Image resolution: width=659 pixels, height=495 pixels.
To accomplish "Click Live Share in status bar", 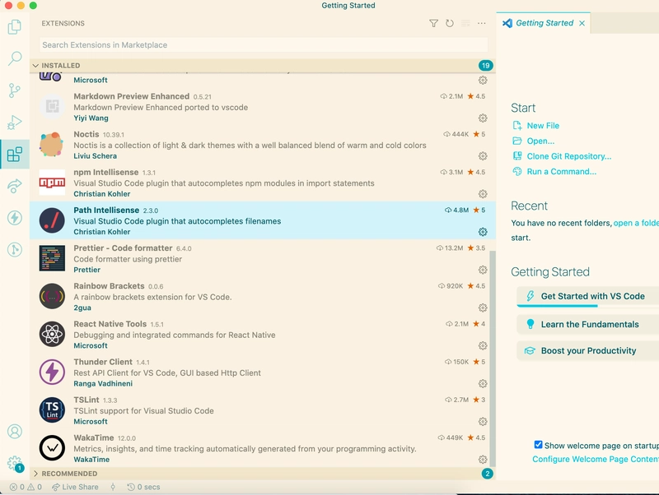I will [x=75, y=487].
